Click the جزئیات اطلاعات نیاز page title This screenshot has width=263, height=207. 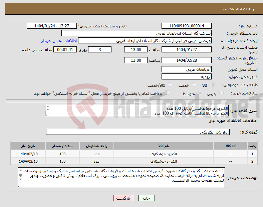pyautogui.click(x=238, y=9)
